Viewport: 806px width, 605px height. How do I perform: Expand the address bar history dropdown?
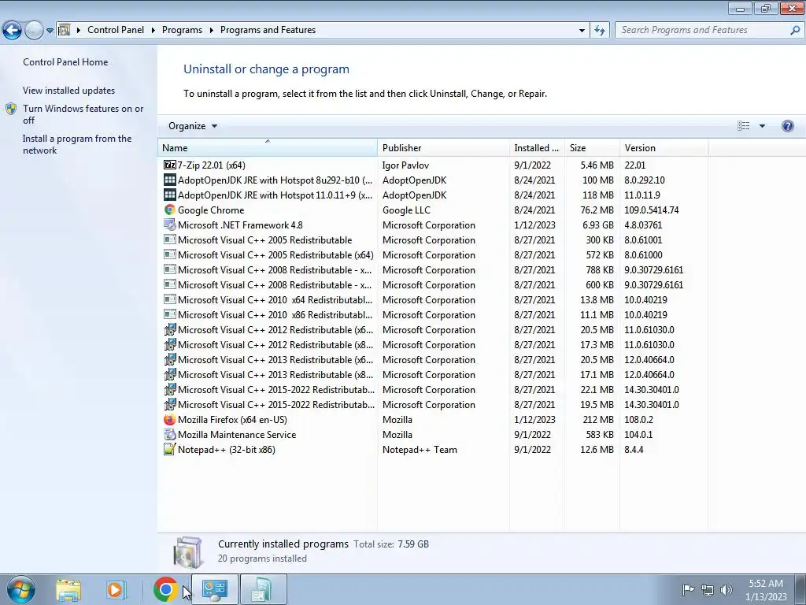point(582,31)
